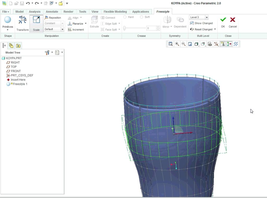
Task: Open the Quick Access Toolbar customize arrow
Action: (x=67, y=3)
